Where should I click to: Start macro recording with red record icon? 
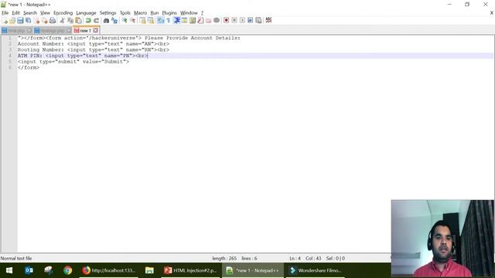tap(227, 21)
